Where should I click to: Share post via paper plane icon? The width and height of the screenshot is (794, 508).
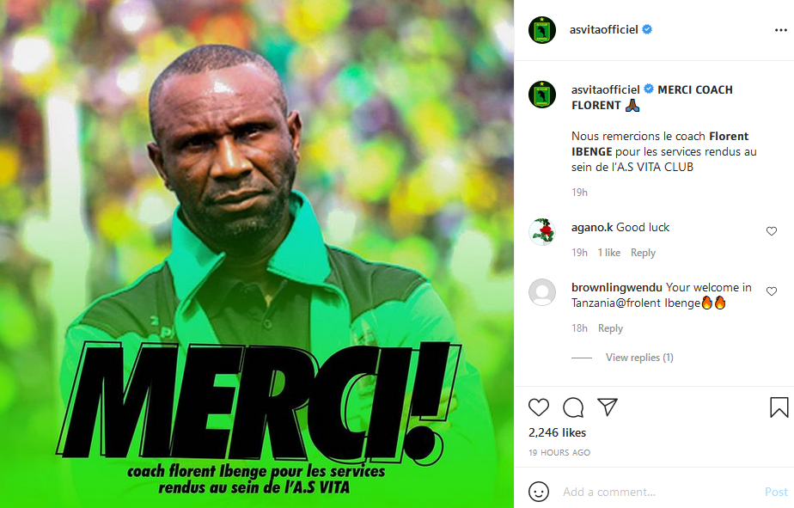point(608,407)
